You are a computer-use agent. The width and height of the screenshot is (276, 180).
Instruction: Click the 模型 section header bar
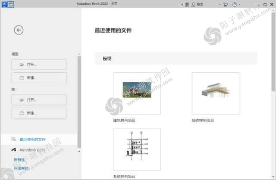176,58
